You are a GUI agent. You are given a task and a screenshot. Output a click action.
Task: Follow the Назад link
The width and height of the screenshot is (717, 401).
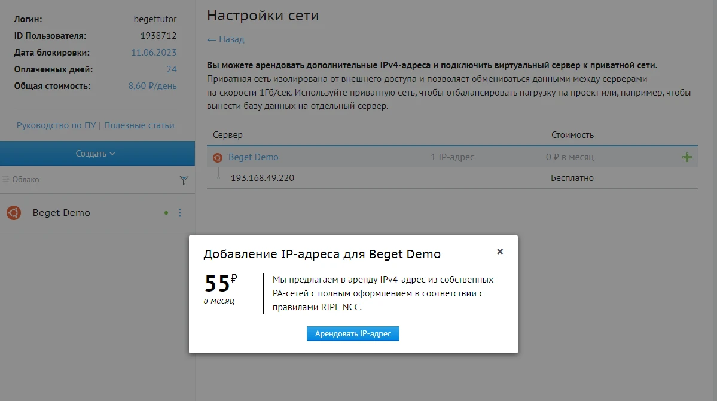[x=225, y=39]
